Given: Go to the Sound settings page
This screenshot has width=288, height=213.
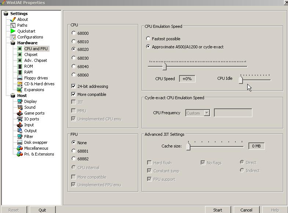Looking at the screenshot, I should point(30,107).
